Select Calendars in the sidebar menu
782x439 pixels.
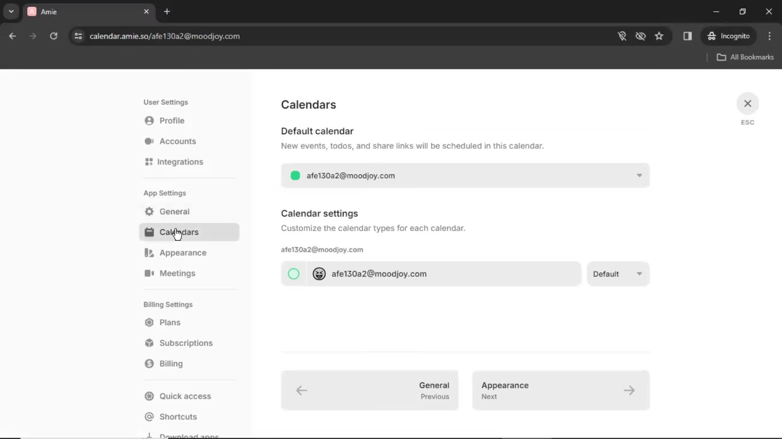(x=179, y=232)
